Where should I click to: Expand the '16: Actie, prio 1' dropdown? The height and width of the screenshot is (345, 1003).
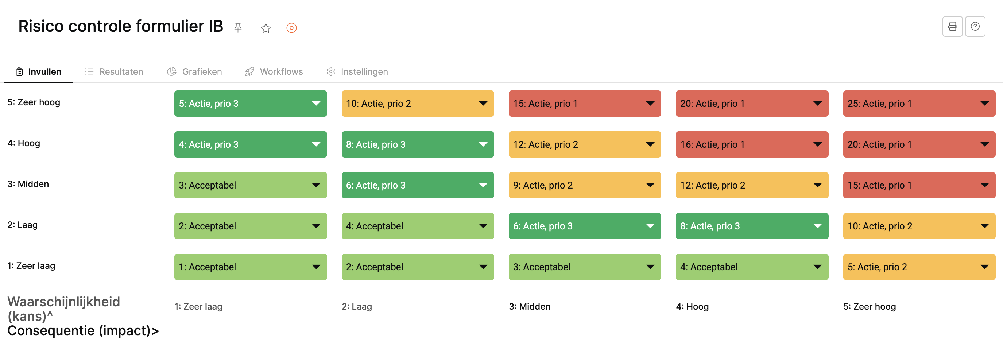[751, 144]
